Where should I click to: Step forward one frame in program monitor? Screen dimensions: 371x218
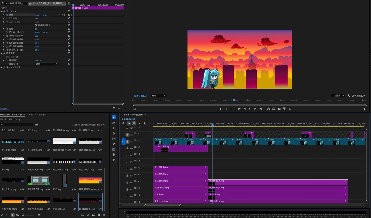pos(255,109)
